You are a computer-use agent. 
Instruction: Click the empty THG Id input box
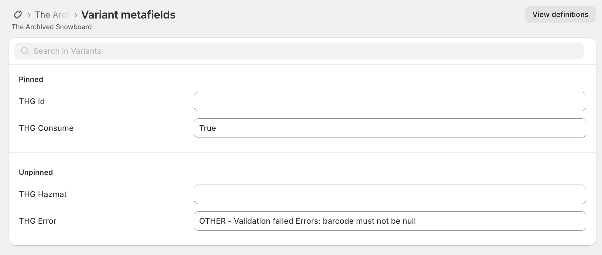(390, 101)
